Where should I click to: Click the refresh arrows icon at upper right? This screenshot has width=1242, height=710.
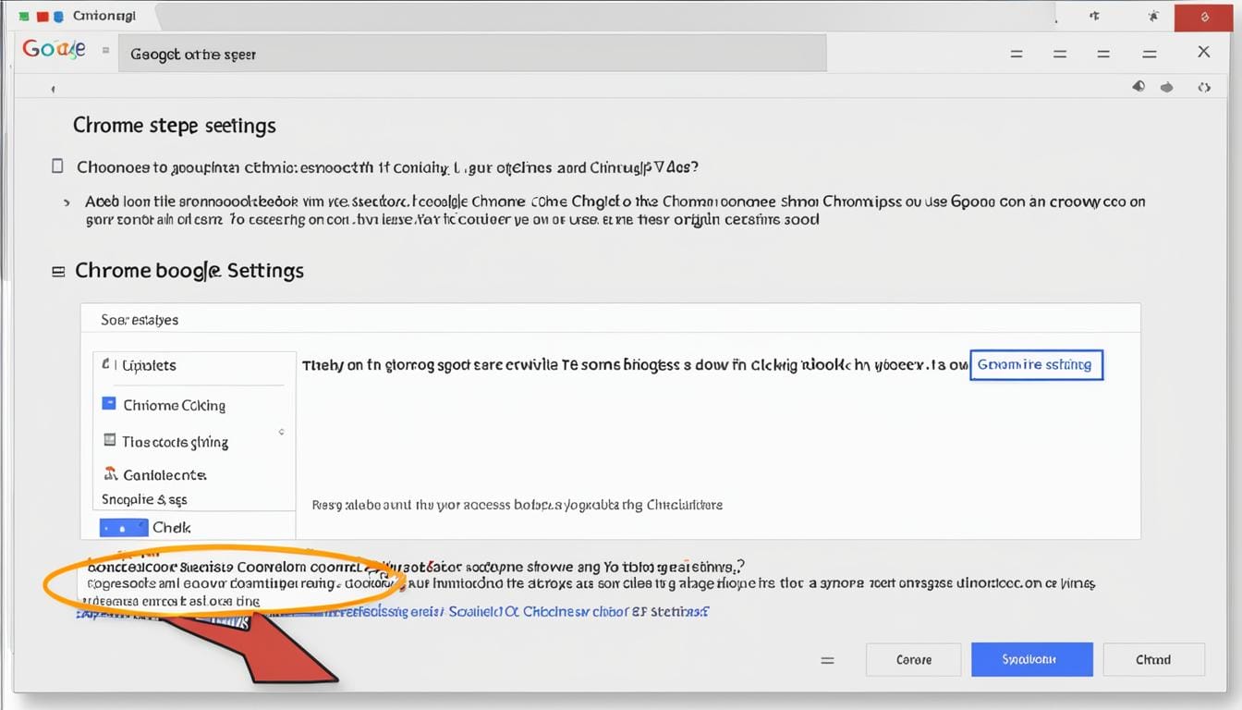(1204, 87)
